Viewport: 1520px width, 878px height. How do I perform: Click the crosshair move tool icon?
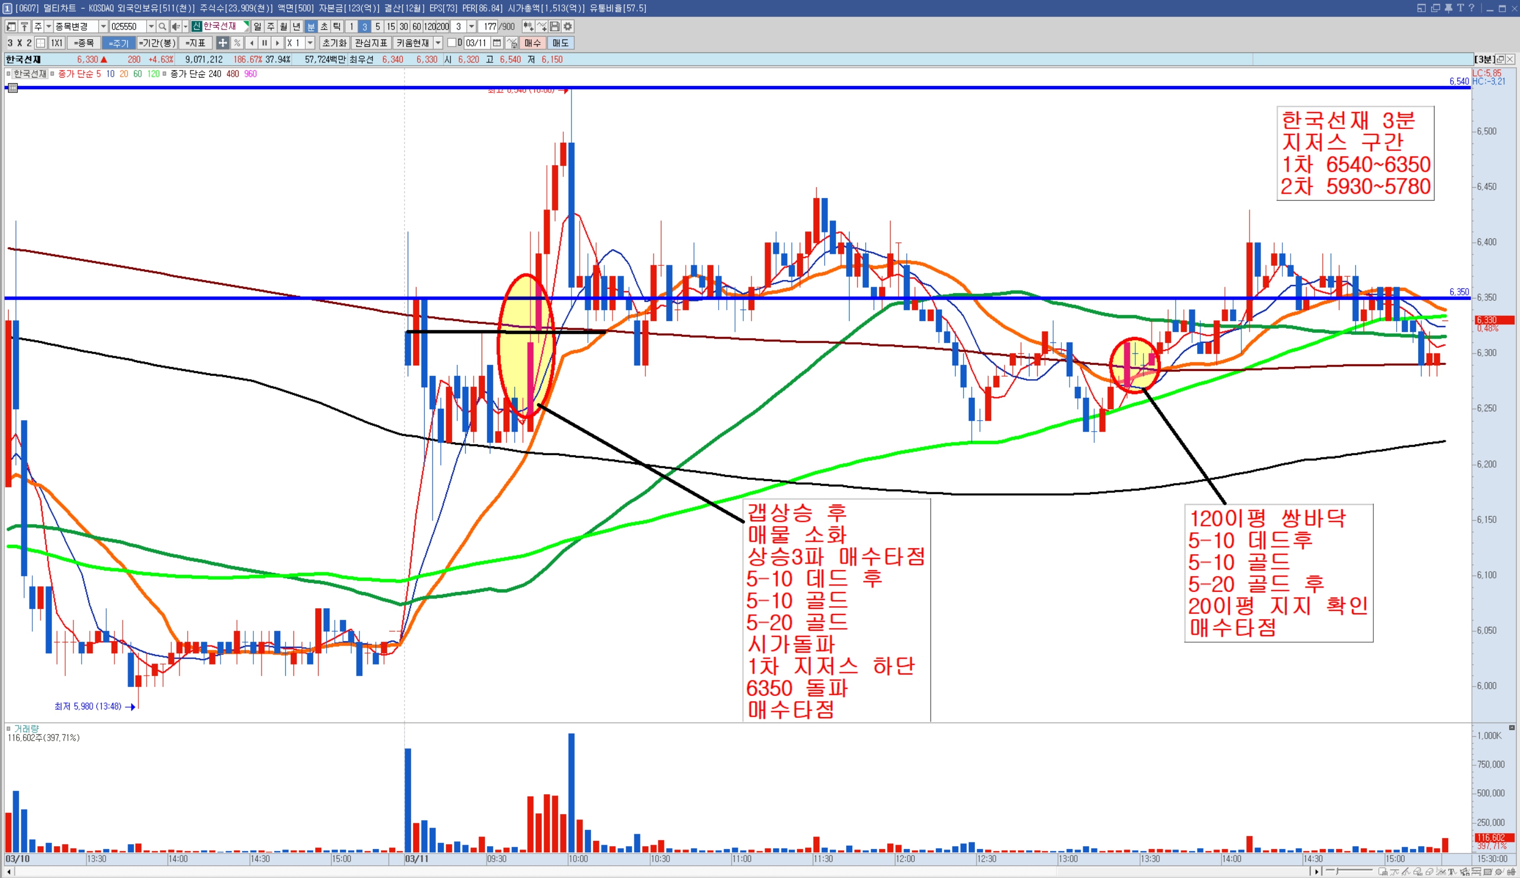click(x=223, y=43)
